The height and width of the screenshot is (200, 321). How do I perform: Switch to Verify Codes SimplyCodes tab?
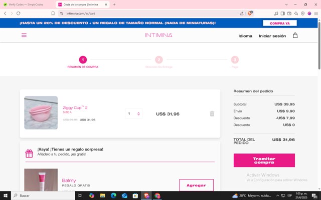(27, 4)
